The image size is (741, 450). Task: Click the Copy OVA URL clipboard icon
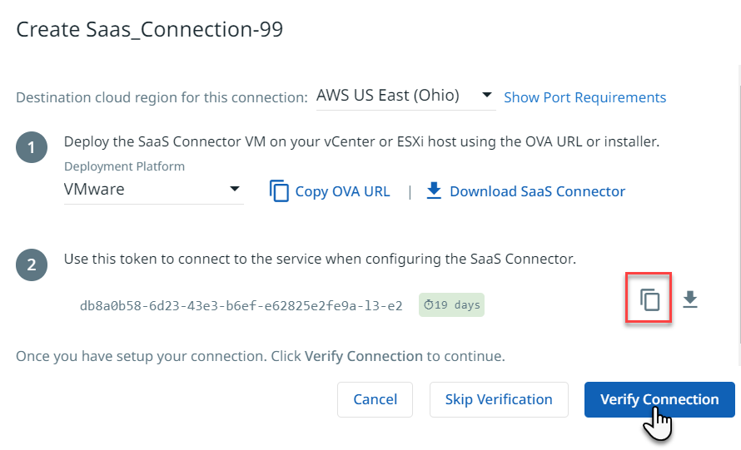click(x=279, y=191)
